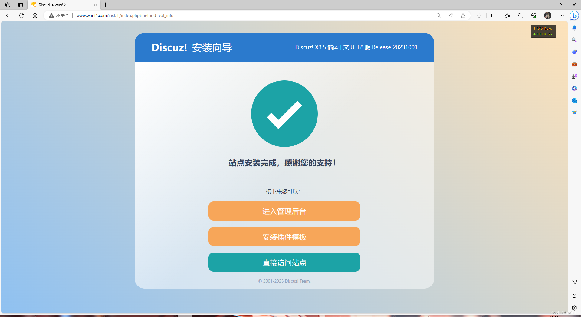Open the zoom magnifier in address bar

[x=438, y=15]
